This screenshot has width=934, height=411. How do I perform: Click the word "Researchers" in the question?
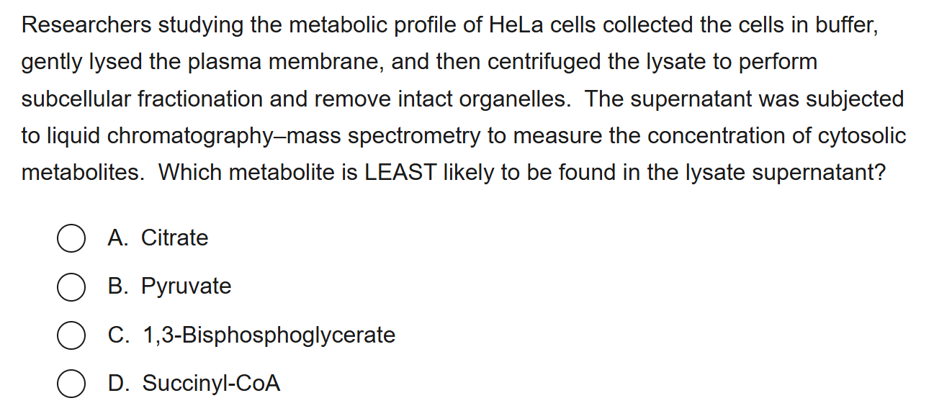coord(86,26)
